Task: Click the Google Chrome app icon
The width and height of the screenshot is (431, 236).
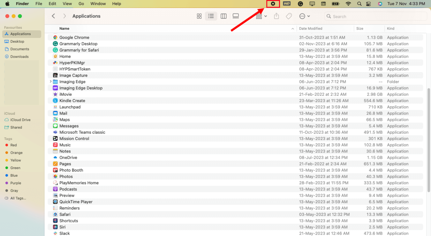Action: coord(55,37)
